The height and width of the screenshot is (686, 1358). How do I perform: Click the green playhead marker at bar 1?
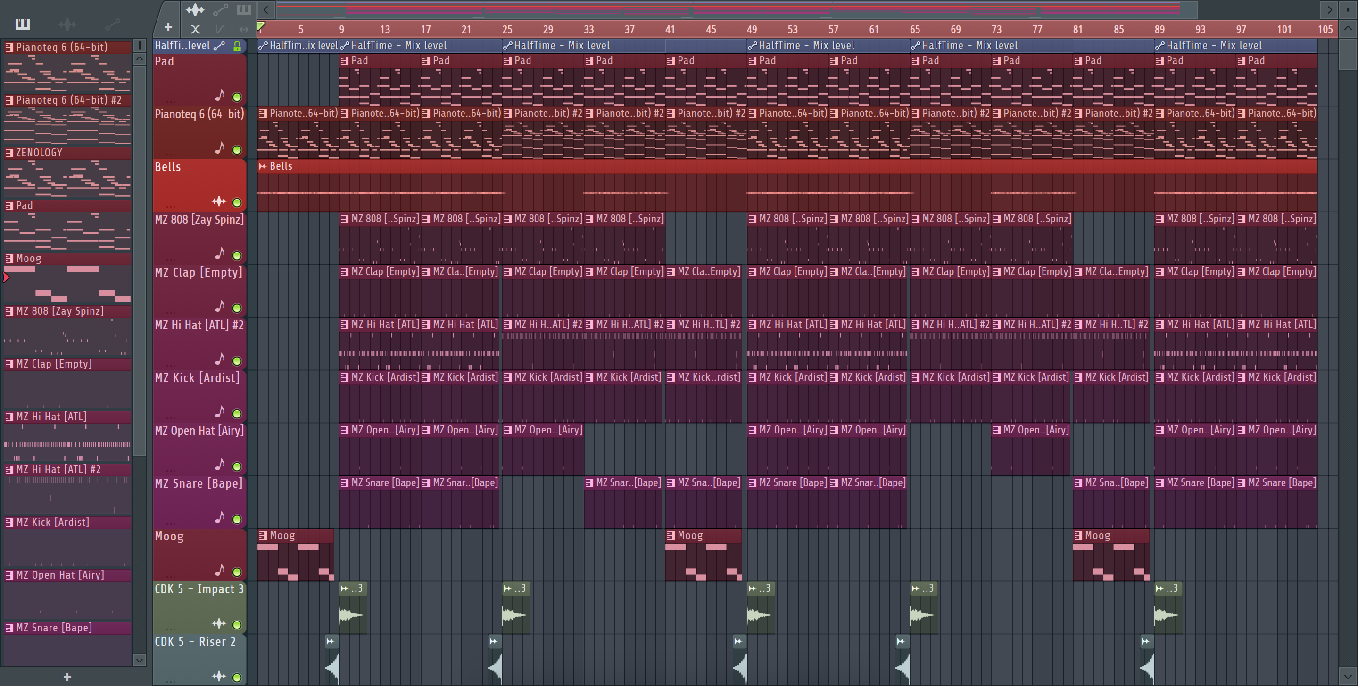click(x=261, y=26)
